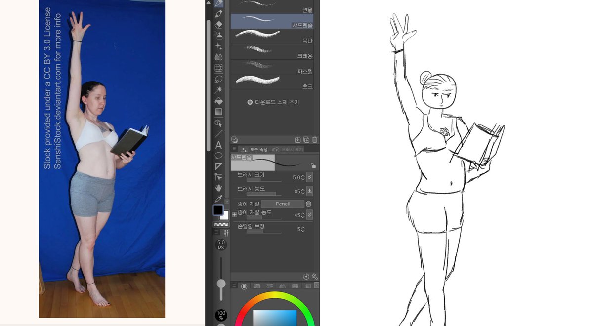593x326 pixels.
Task: Select the transparent color swatch
Action: pos(220,224)
